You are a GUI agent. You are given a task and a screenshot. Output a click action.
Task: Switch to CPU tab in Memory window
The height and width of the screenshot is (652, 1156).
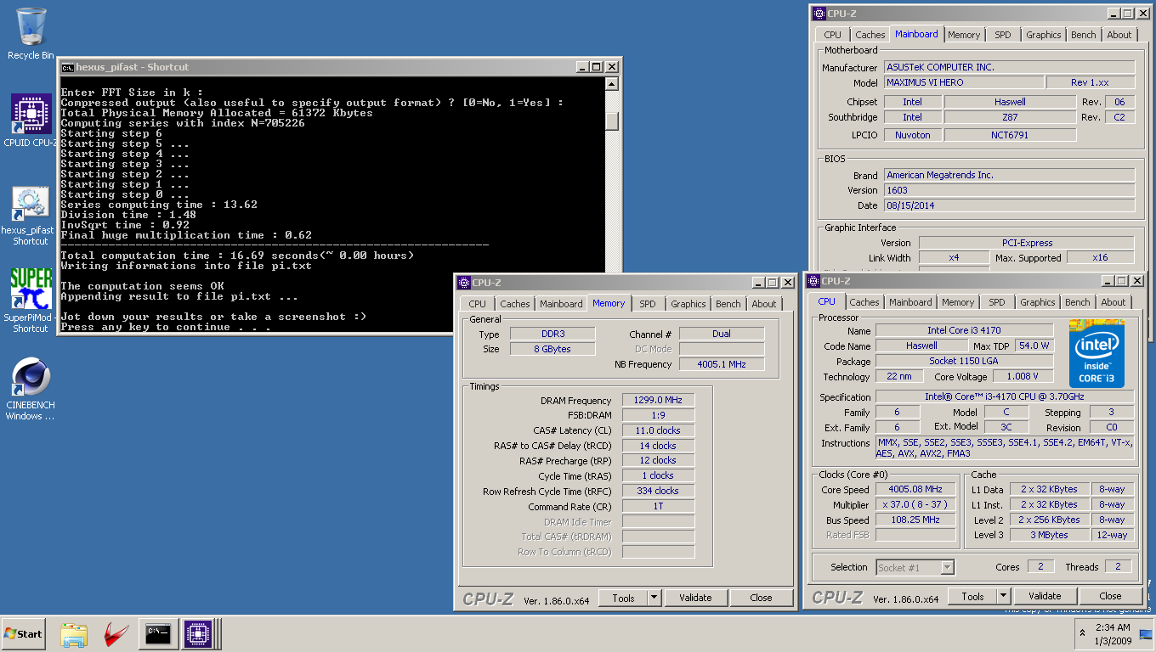click(x=478, y=304)
